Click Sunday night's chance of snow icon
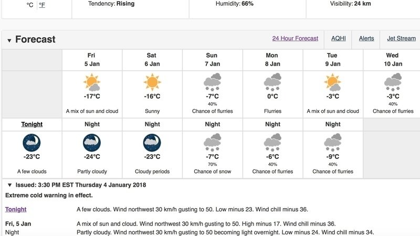This screenshot has width=420, height=236. pos(213,143)
